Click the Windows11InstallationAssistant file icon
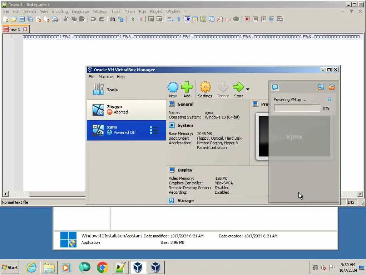Viewport: 366px width, 275px height. coord(68,239)
